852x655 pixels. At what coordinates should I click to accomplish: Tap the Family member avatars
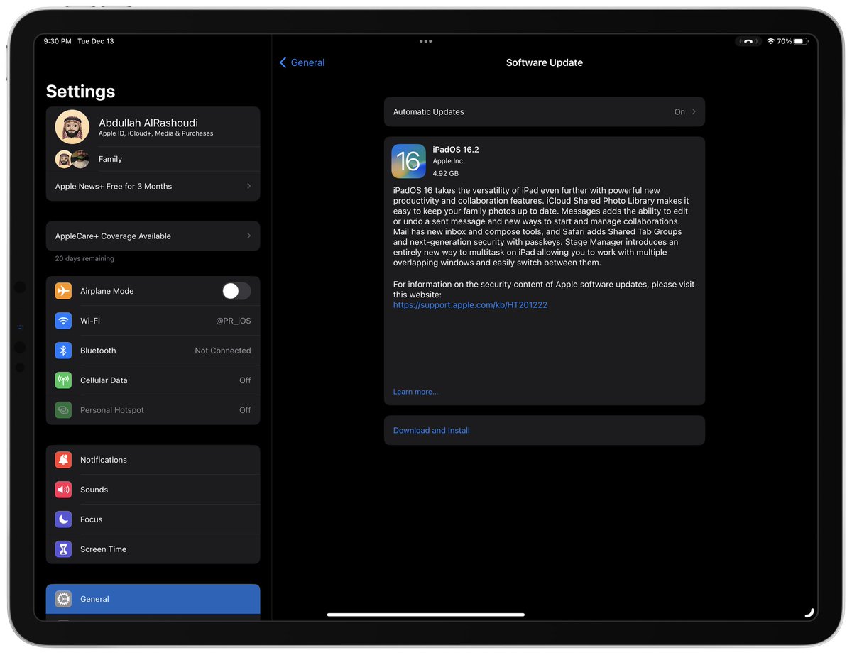[72, 159]
